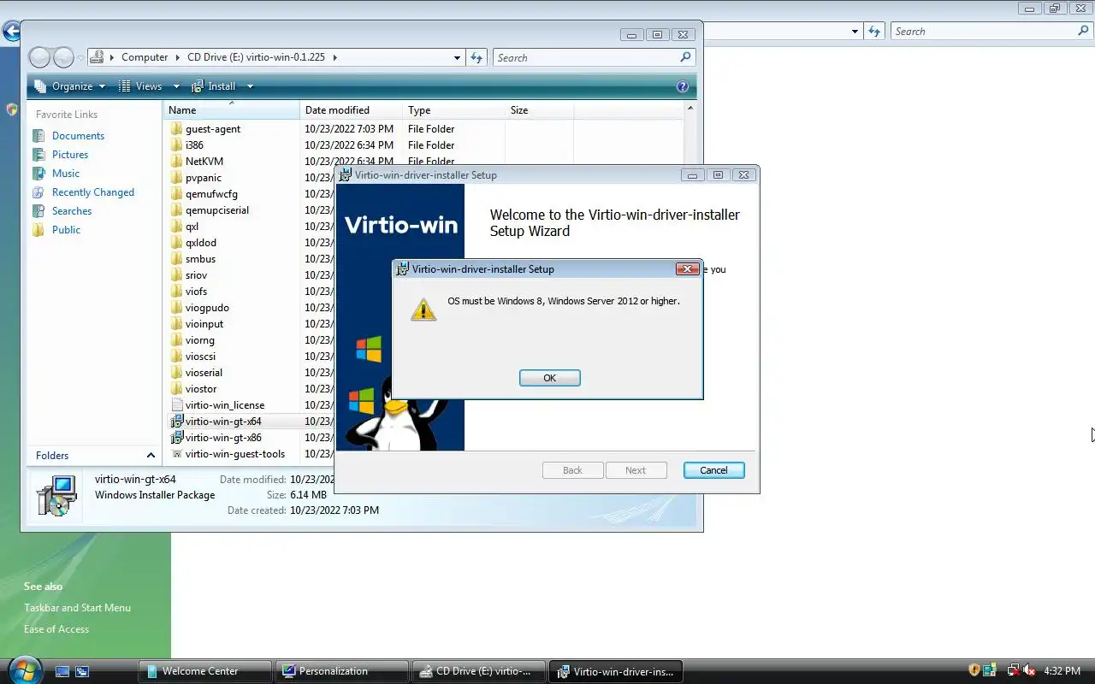The height and width of the screenshot is (684, 1095).
Task: Click Show Desktop quick launch icon
Action: point(62,672)
